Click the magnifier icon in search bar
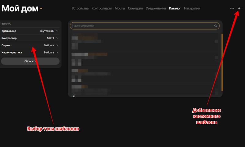Screen dimensions: 245x147 click(x=216, y=26)
